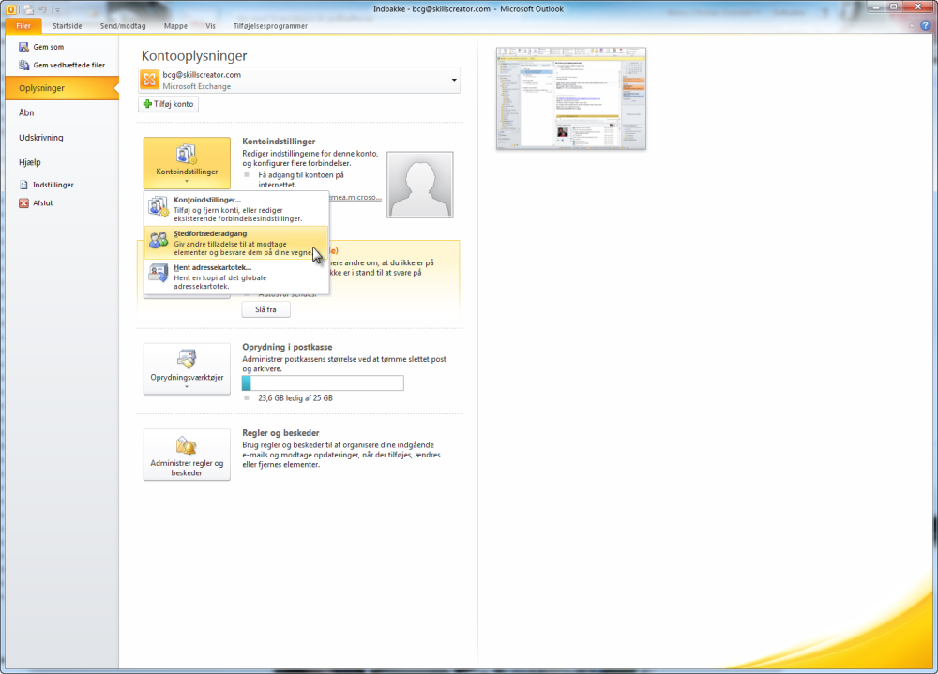Open the Oprydningsværktøjer dropdown button
This screenshot has height=674, width=938.
click(187, 368)
